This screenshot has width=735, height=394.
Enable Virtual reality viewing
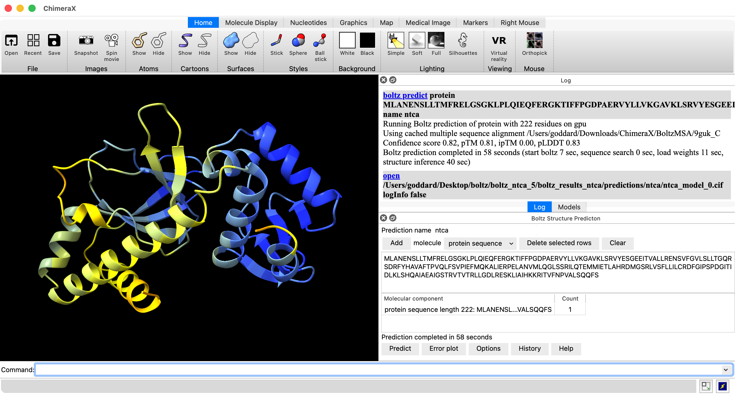point(499,41)
